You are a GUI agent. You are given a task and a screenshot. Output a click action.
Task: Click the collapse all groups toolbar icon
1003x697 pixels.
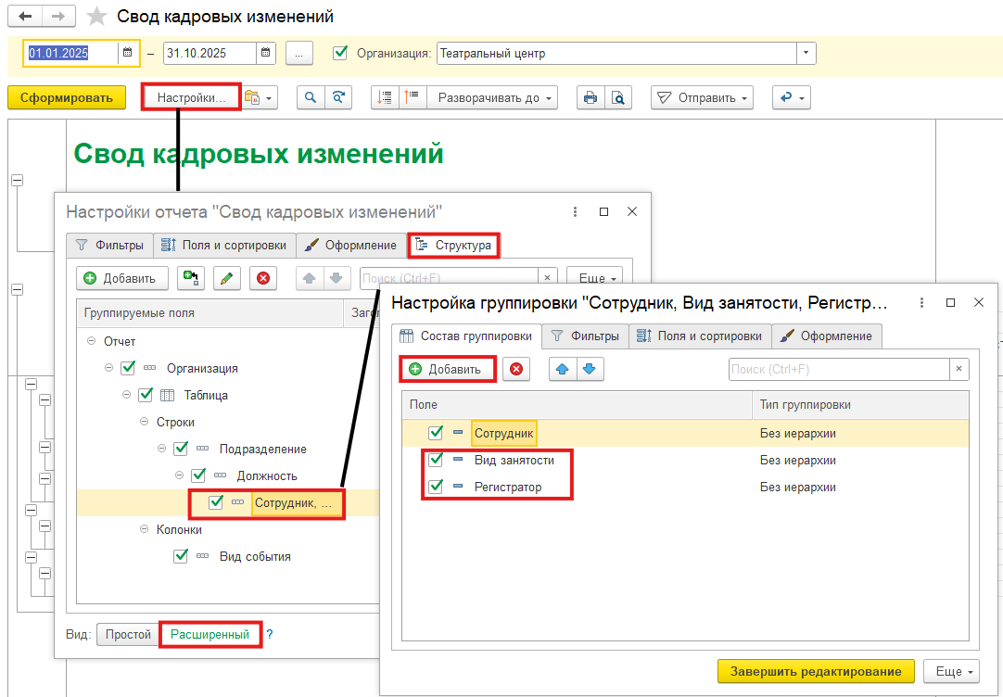coord(385,98)
